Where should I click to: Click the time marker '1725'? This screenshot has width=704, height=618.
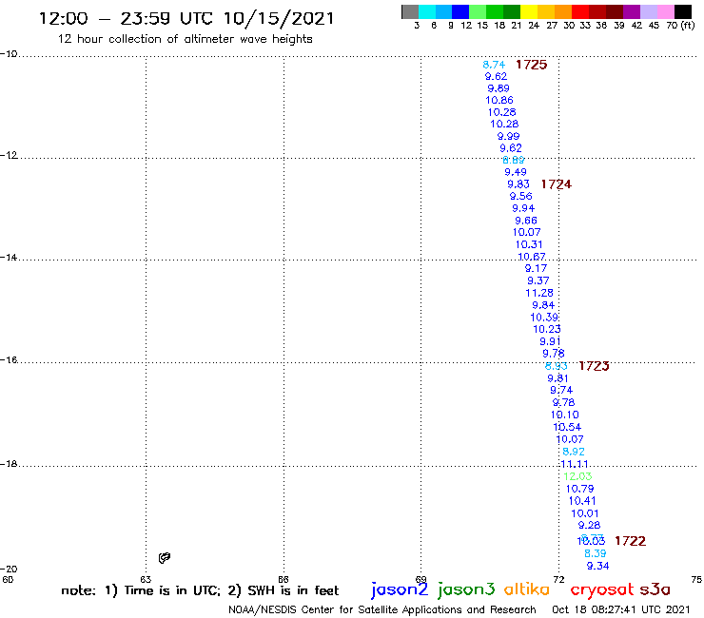(x=531, y=65)
